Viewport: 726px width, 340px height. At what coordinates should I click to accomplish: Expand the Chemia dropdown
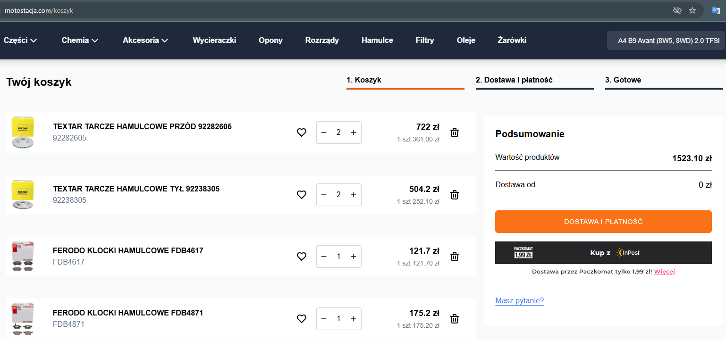tap(80, 41)
